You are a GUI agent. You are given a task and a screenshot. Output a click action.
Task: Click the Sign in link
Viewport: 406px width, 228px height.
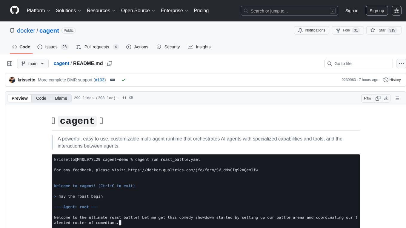pyautogui.click(x=352, y=10)
